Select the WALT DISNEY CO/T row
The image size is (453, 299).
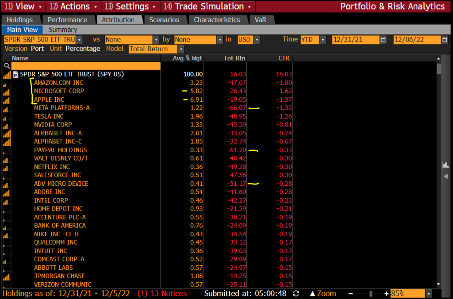tap(148, 158)
